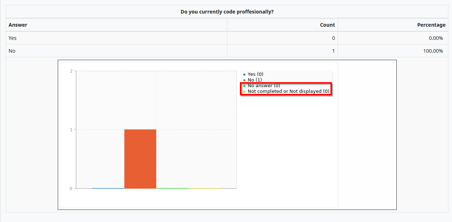Click the No answer row cell
Screen dimensions: 452x222
click(117, 51)
